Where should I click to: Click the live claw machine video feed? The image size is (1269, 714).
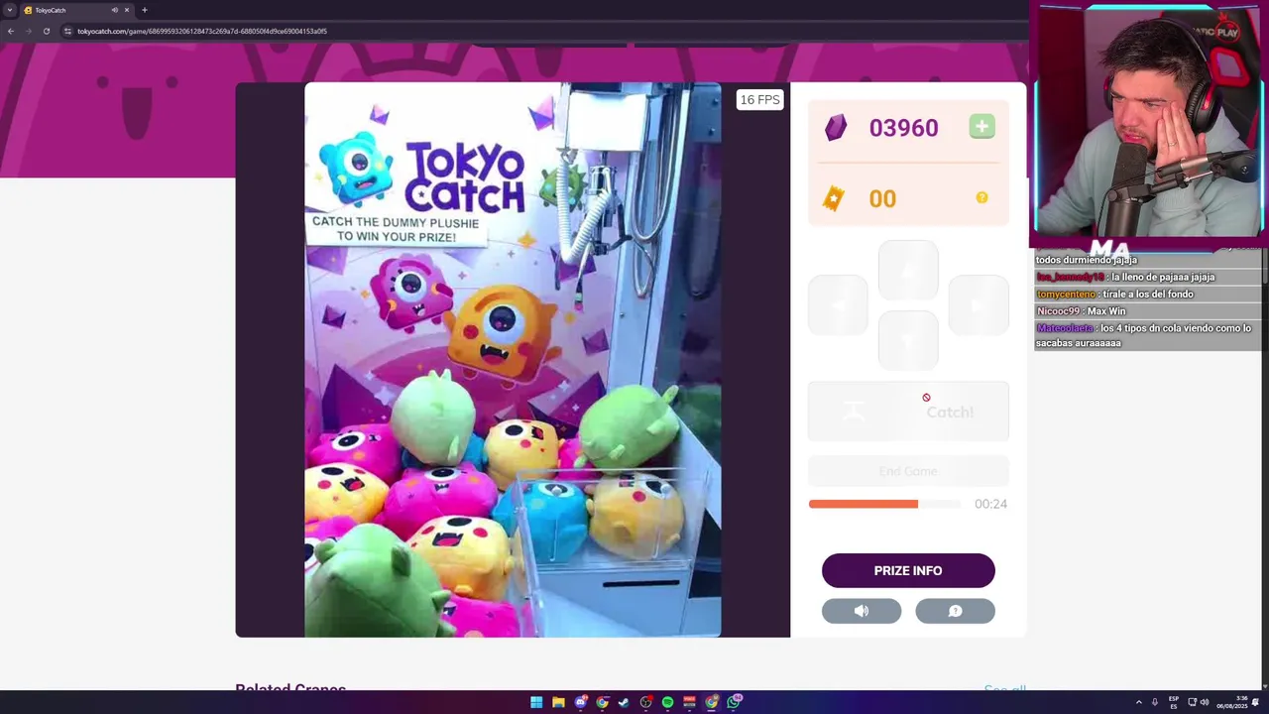513,359
